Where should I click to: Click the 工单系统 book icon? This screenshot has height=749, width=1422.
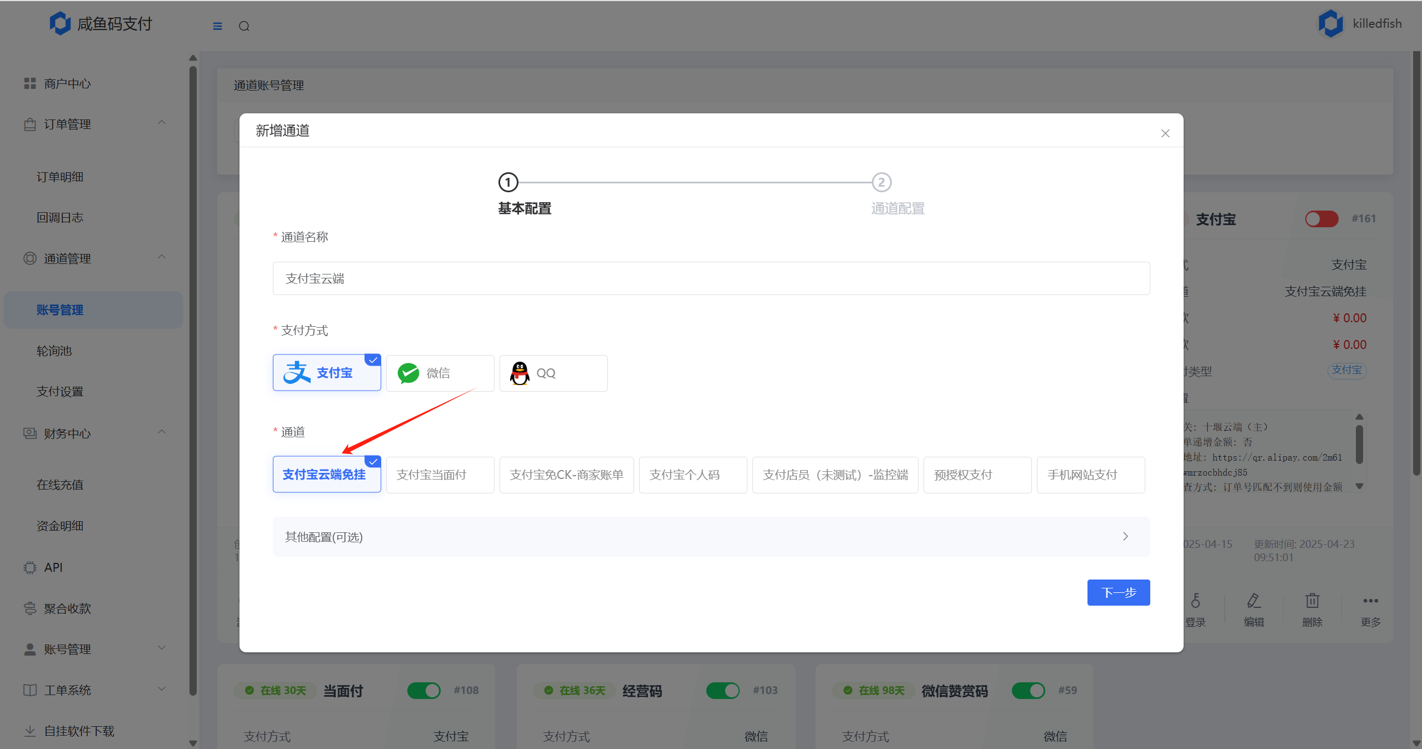pos(30,690)
